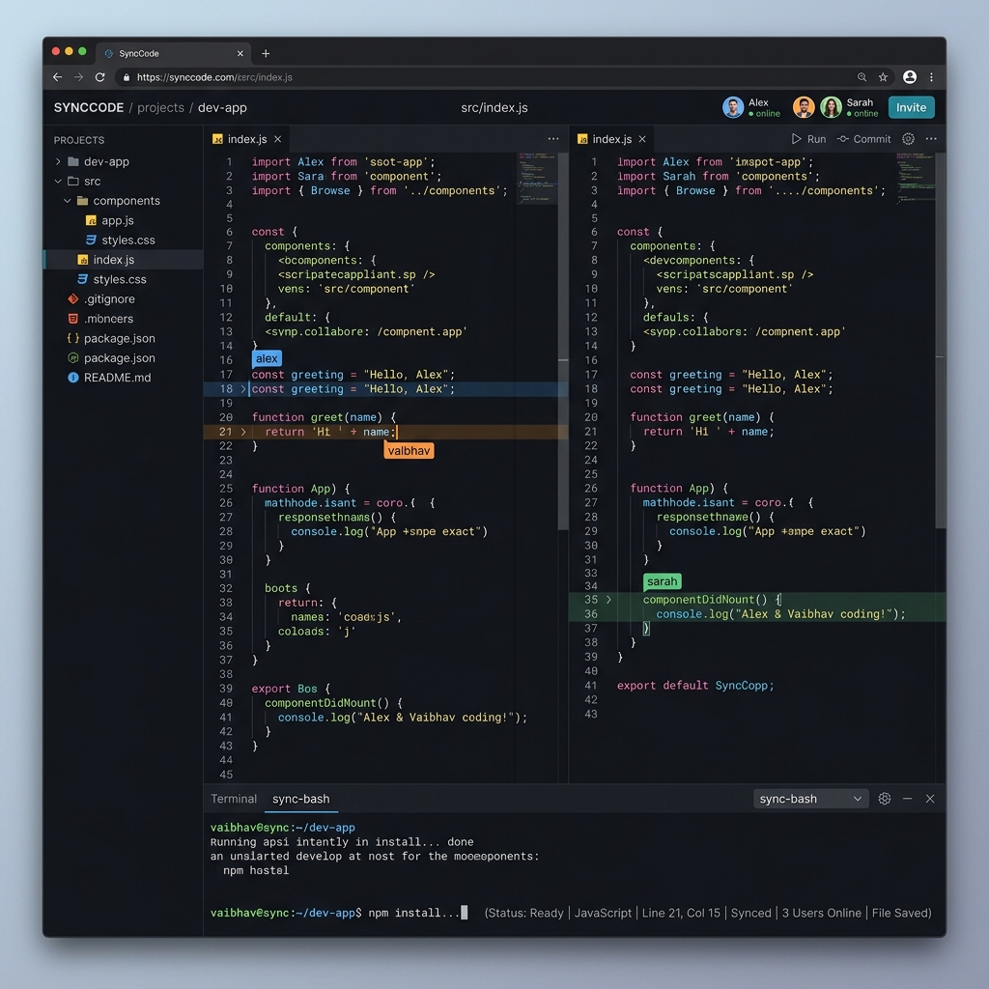
Task: Click the browser forward arrow
Action: coord(79,77)
